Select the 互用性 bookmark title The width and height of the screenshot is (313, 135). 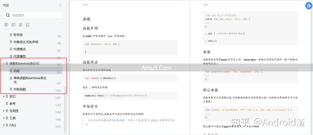[x=14, y=111]
